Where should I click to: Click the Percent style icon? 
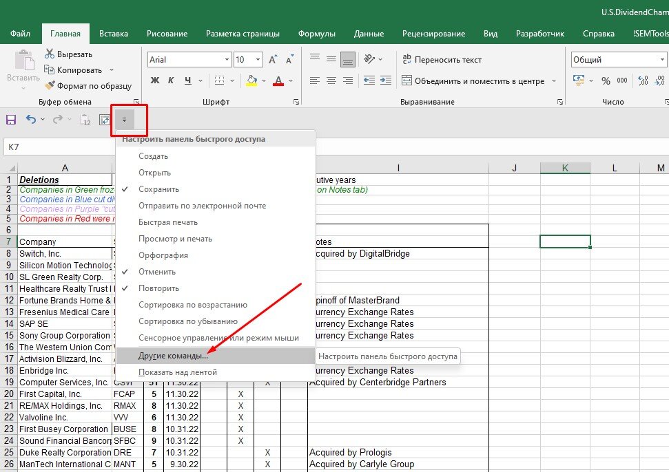(606, 81)
